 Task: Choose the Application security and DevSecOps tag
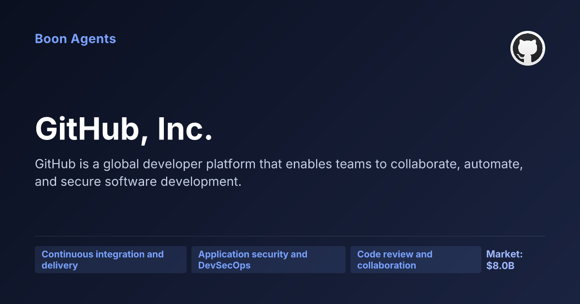tap(268, 260)
